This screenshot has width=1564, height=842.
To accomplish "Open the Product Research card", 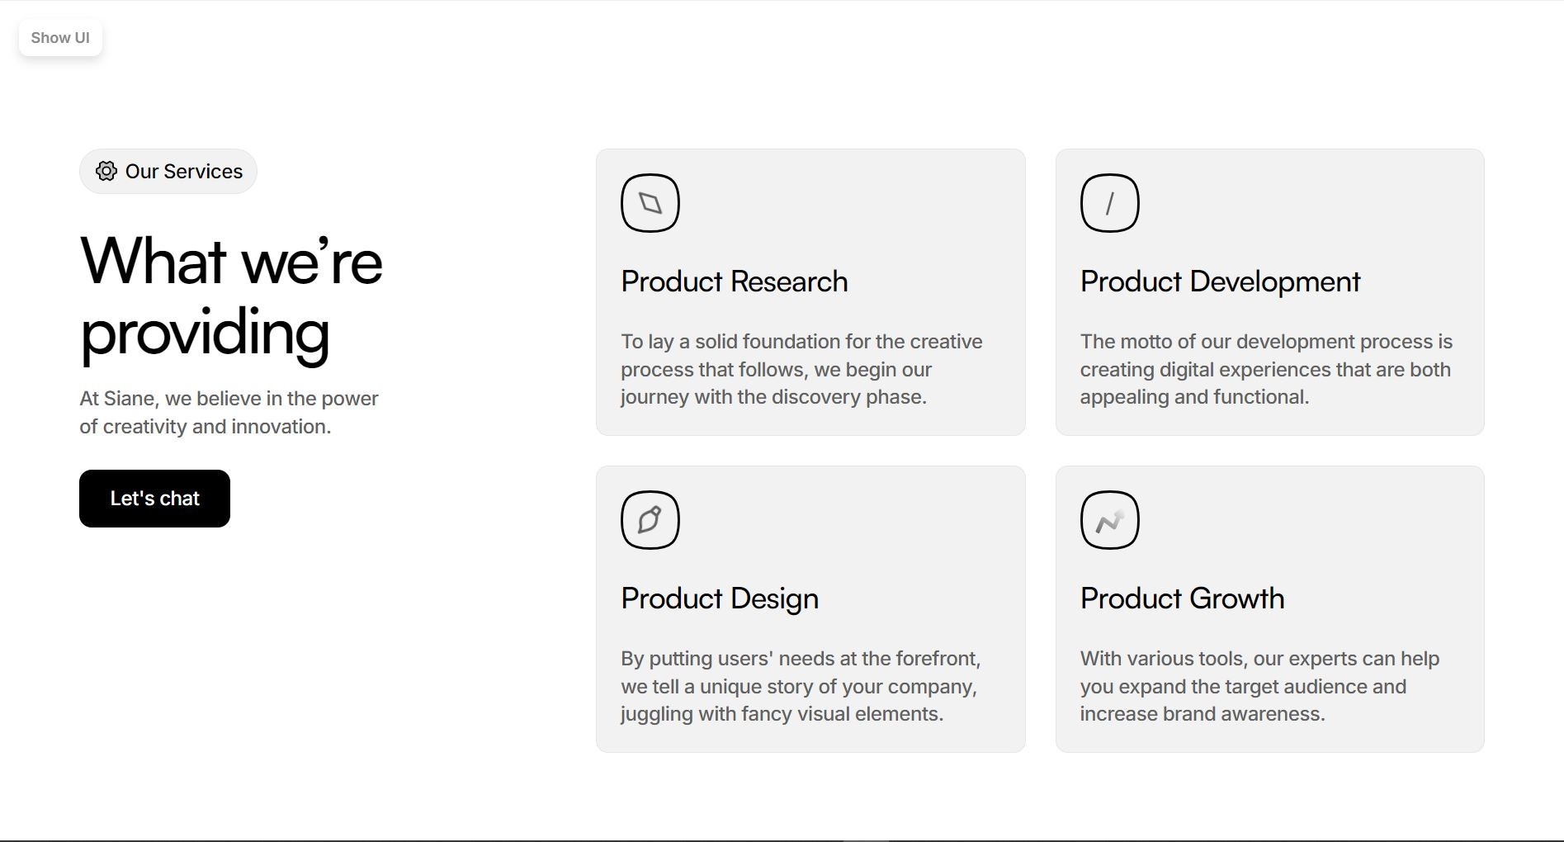I will pos(810,291).
